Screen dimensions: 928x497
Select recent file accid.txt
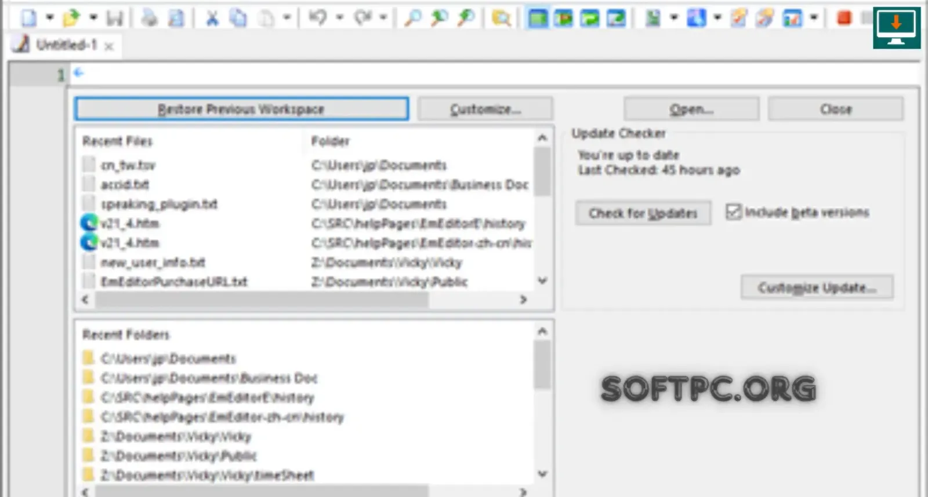[x=125, y=184]
